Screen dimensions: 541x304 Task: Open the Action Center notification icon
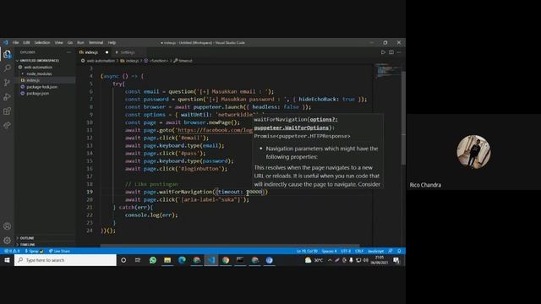tap(396, 260)
